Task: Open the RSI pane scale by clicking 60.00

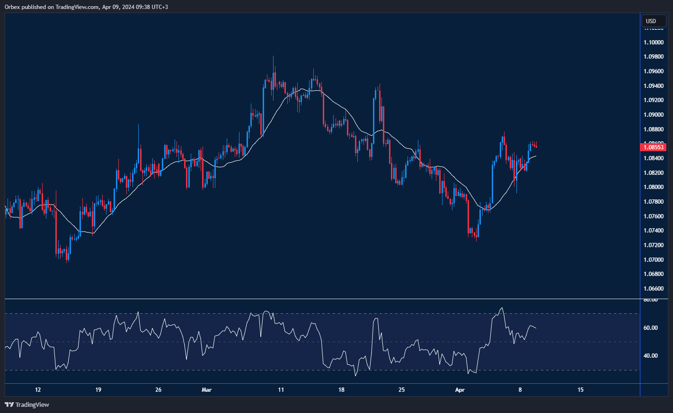Action: point(650,328)
